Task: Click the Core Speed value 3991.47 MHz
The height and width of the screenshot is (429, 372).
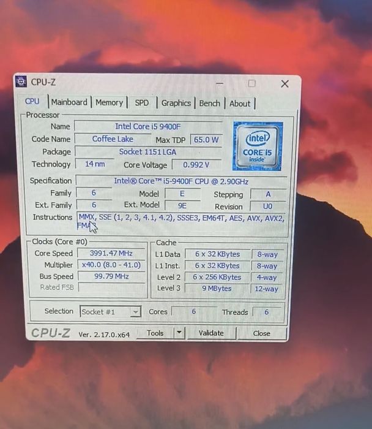Action: 111,253
